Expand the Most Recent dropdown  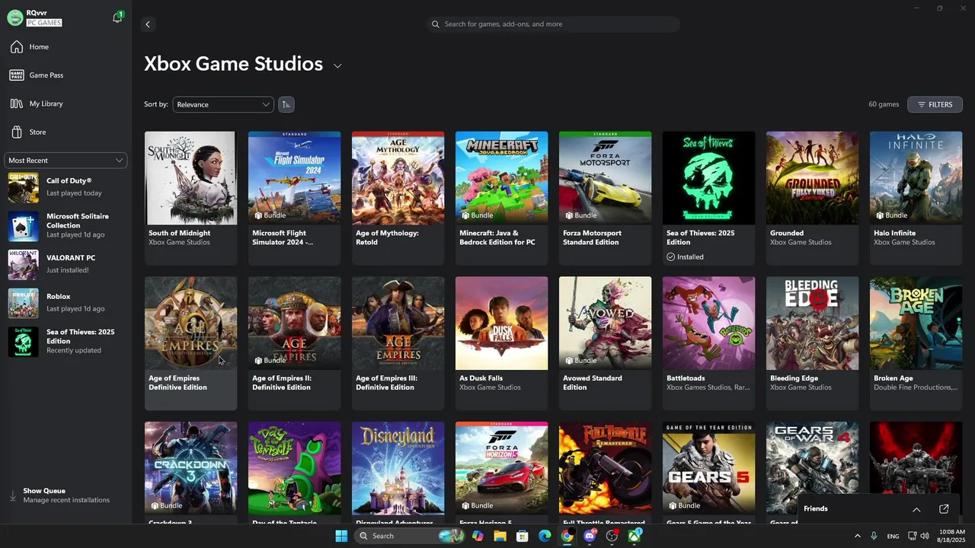[66, 161]
